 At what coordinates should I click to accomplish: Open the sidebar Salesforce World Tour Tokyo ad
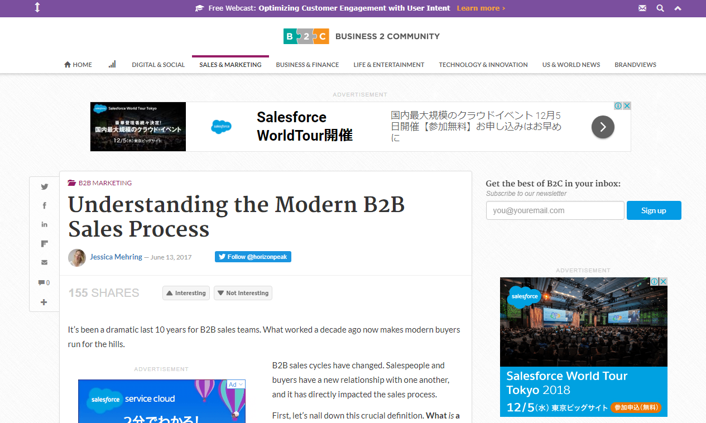584,347
